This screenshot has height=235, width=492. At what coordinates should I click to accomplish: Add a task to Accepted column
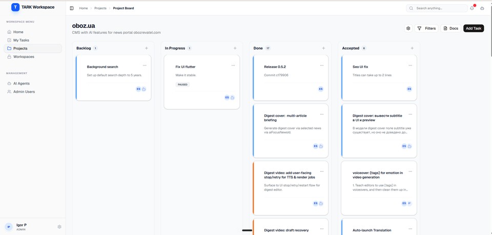pyautogui.click(x=412, y=48)
